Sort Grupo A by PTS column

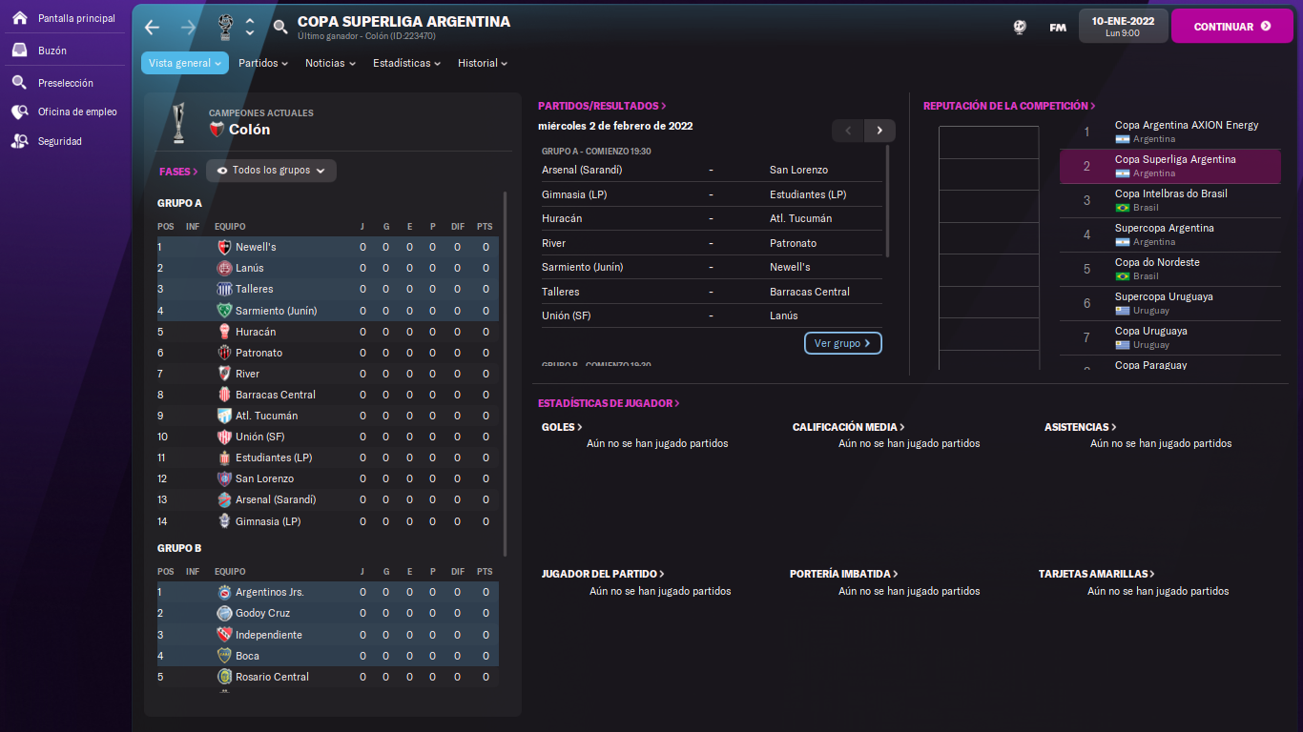tap(485, 227)
